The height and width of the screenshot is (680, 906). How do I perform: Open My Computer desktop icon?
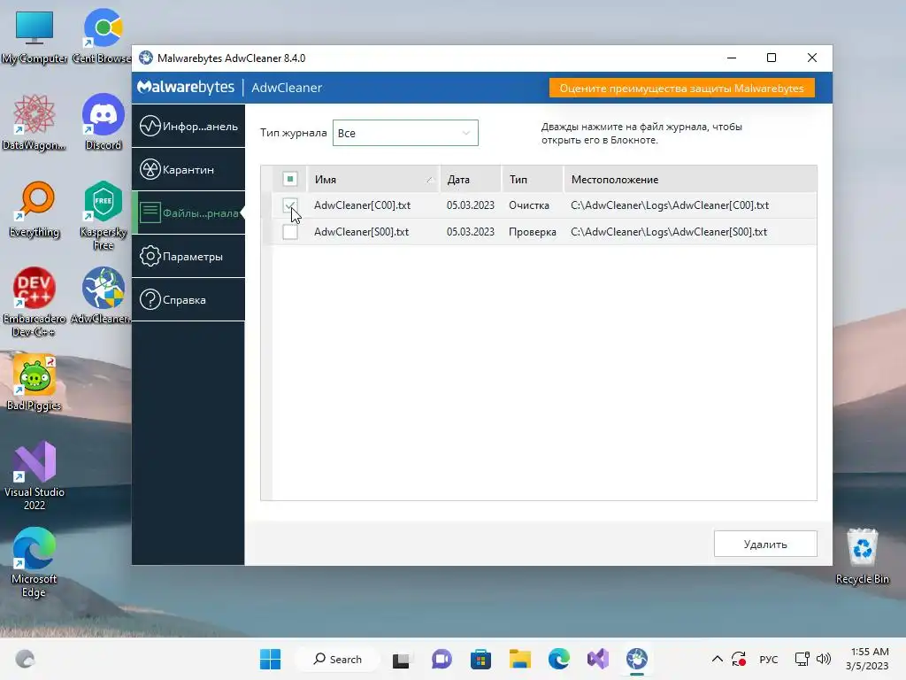click(x=35, y=37)
